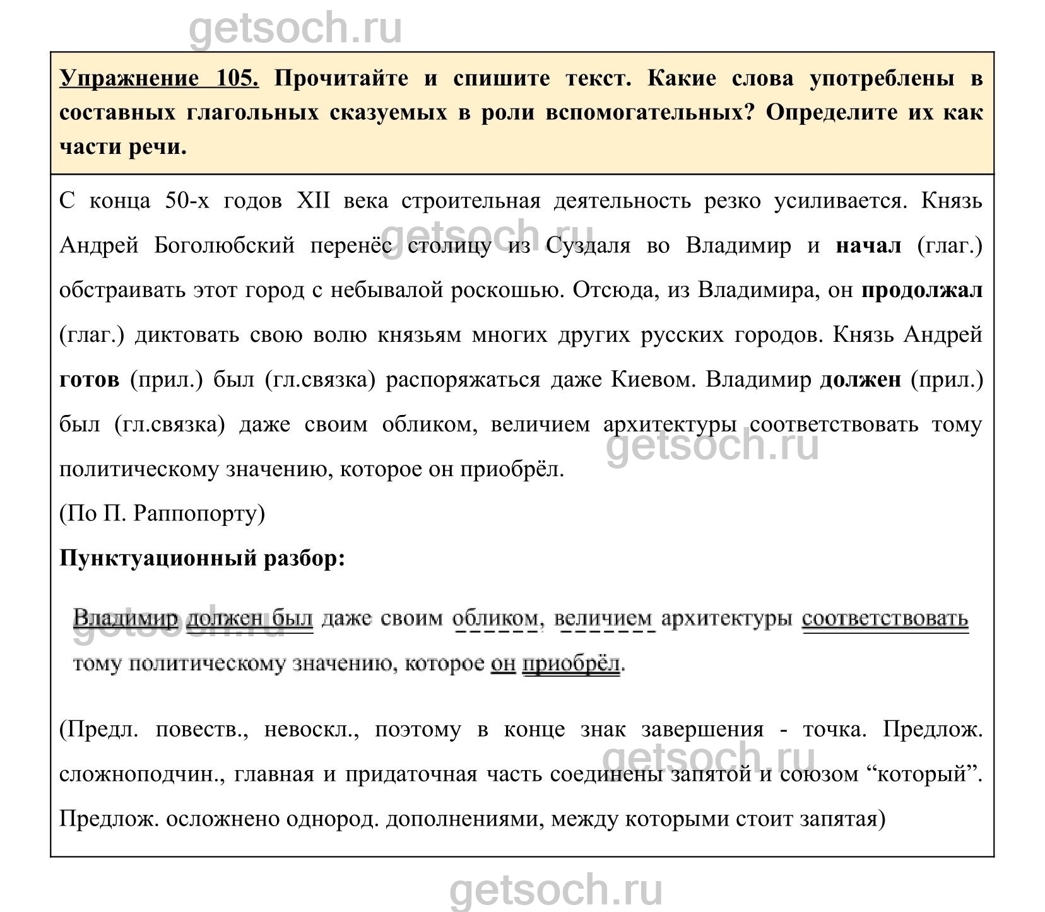Viewport: 1045px width, 912px height.
Task: Click the dashed-underlined word "величием"
Action: 604,618
